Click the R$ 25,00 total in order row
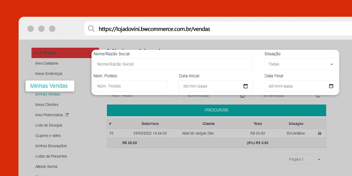 [x=257, y=133]
